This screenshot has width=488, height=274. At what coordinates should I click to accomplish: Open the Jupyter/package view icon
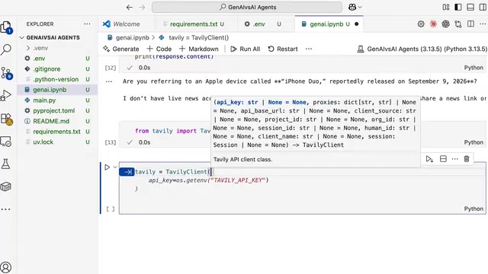click(6, 186)
